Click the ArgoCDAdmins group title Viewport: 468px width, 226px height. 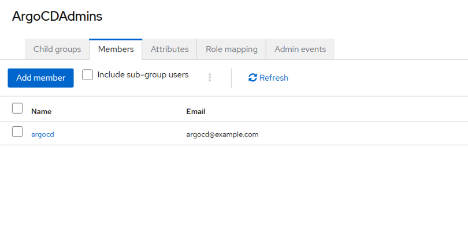(57, 16)
